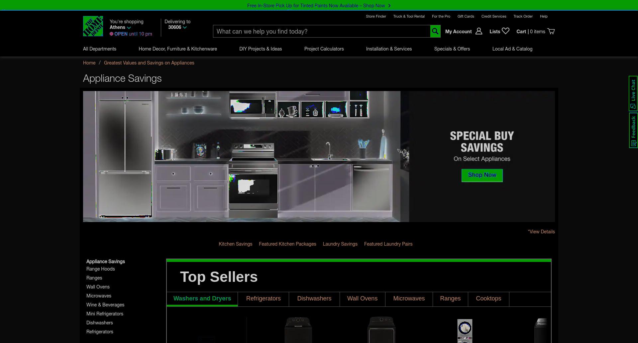Select Range Hoods in sidebar

[100, 269]
